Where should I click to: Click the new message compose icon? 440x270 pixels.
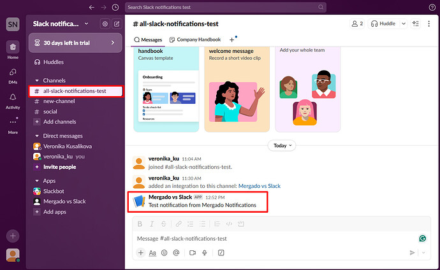coord(116,24)
